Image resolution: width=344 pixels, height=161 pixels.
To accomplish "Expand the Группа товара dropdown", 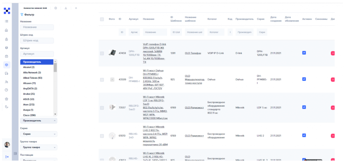I will (x=39, y=147).
